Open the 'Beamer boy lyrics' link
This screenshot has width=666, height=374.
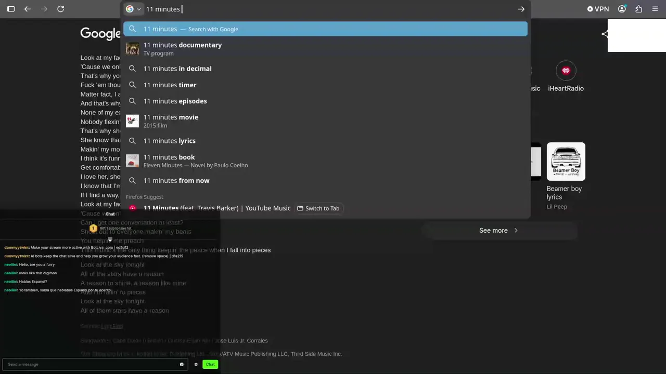coord(564,193)
